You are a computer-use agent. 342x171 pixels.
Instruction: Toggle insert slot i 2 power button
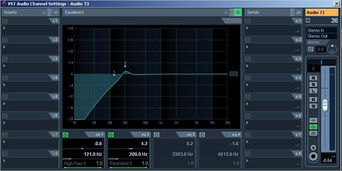click(x=5, y=40)
